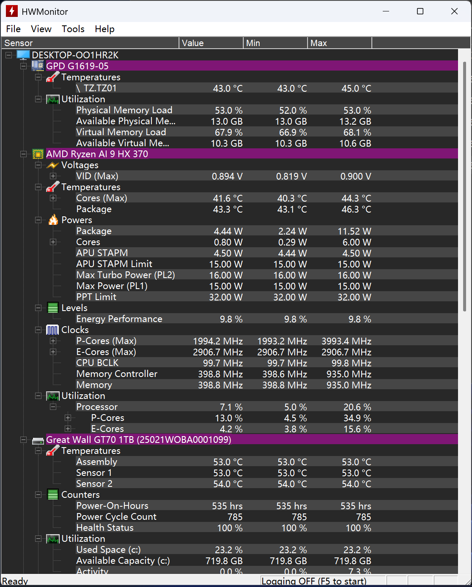472x587 pixels.
Task: Open the View menu
Action: 41,29
